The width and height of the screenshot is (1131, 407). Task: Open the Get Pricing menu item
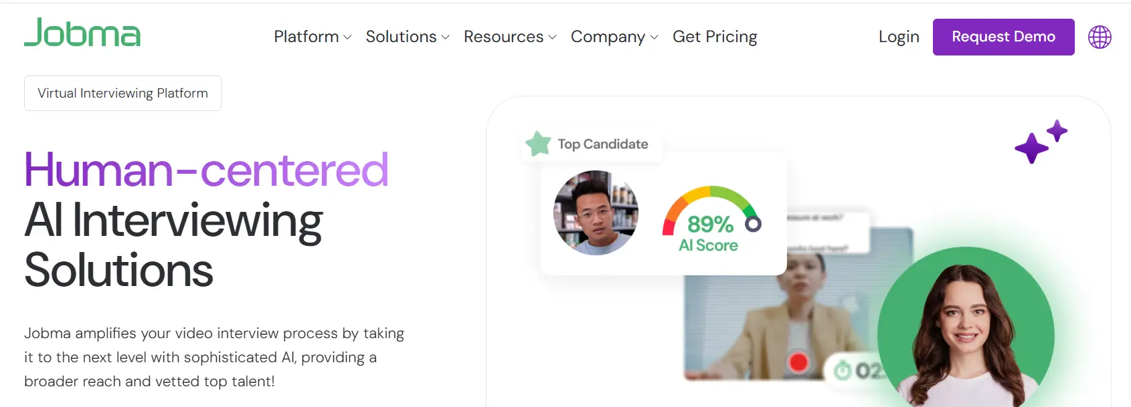coord(715,37)
